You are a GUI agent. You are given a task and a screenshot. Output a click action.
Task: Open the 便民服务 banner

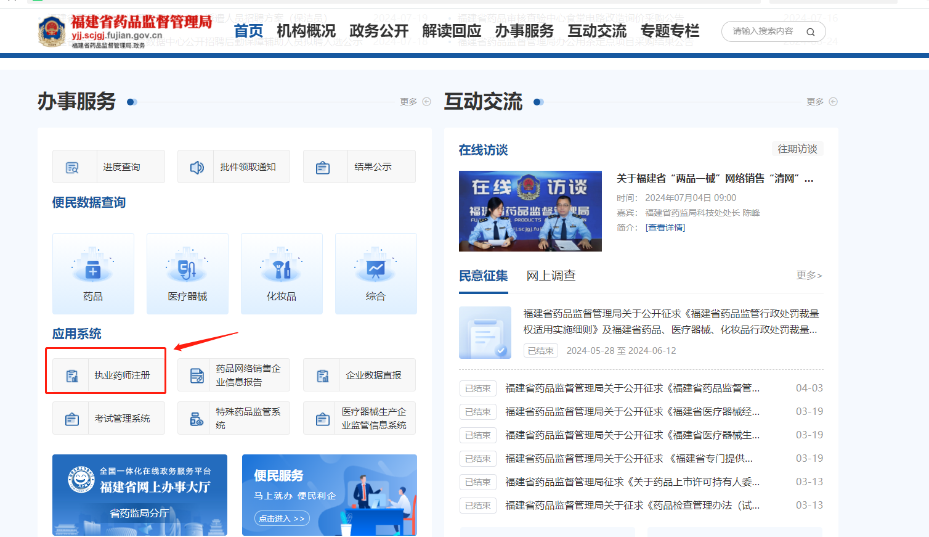pos(330,495)
